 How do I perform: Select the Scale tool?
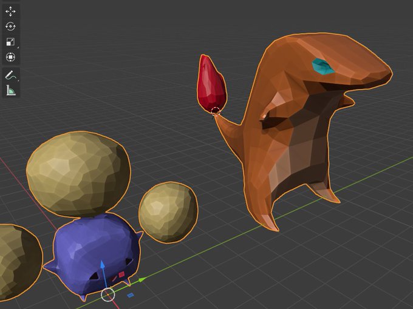(10, 42)
